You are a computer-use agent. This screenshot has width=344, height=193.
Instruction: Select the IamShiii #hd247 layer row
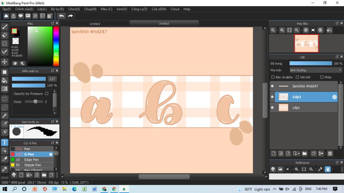(304, 86)
